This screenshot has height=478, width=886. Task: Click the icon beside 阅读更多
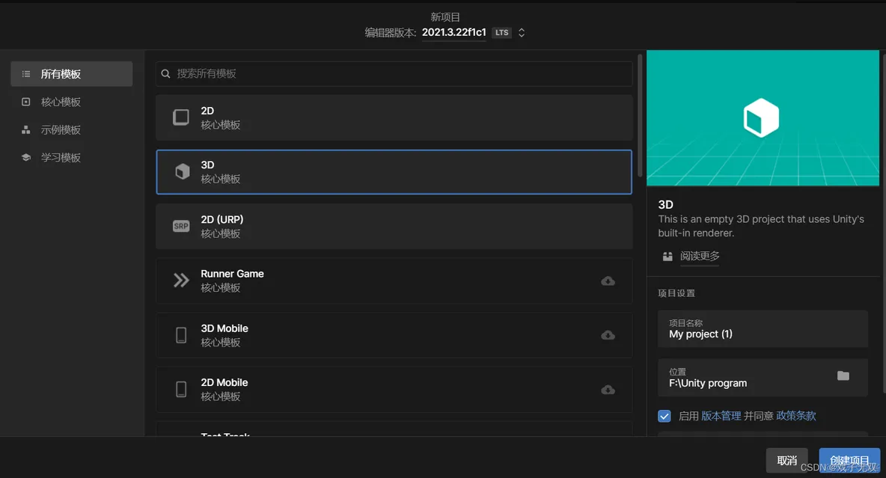click(x=667, y=257)
